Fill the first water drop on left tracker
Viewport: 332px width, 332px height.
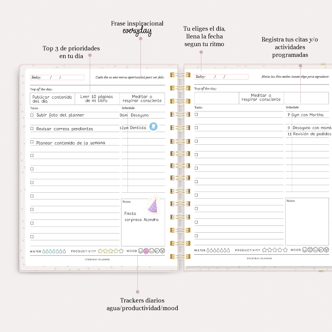(44, 251)
